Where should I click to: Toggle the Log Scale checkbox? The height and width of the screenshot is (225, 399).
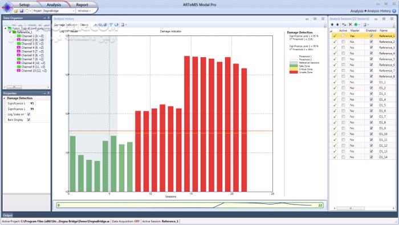28,114
